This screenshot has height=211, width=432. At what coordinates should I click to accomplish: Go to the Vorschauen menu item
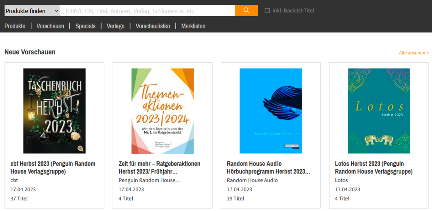(50, 26)
